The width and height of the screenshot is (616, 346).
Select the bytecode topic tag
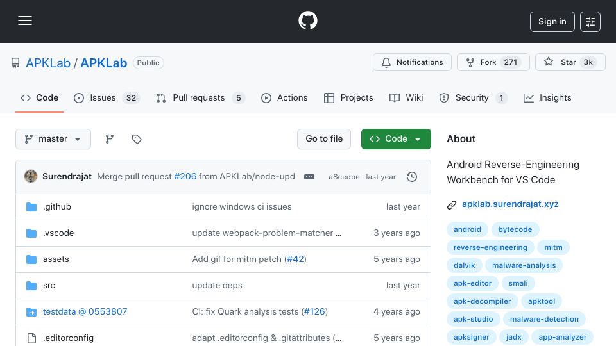pos(515,229)
